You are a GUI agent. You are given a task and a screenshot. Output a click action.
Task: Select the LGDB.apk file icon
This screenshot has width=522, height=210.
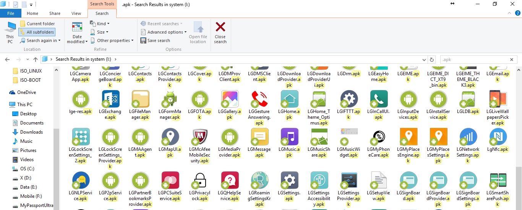tap(468, 99)
